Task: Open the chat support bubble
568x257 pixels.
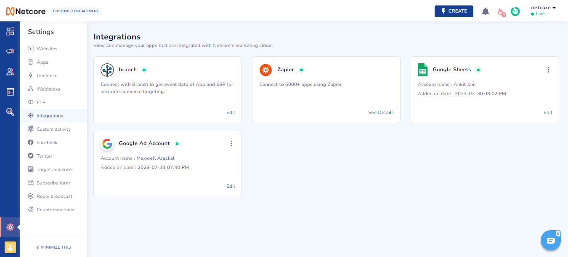Action: (551, 240)
